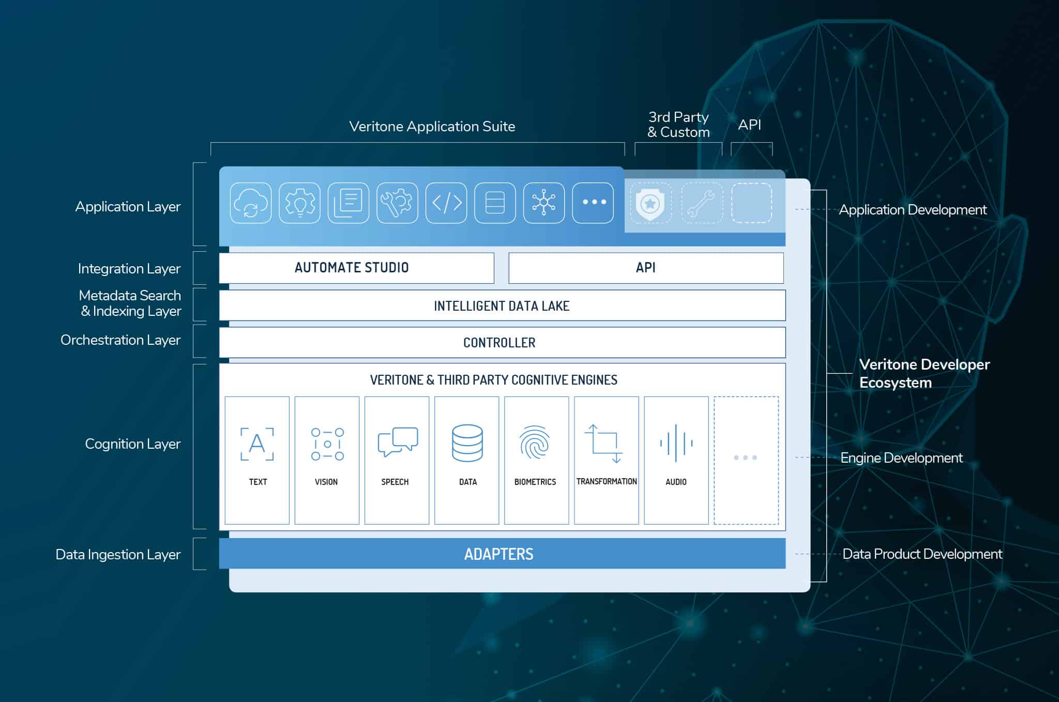Click the gear and wrench icon
Image resolution: width=1059 pixels, height=702 pixels.
397,203
